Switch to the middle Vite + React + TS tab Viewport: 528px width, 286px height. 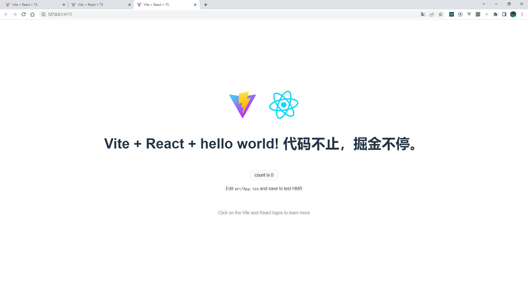point(100,5)
